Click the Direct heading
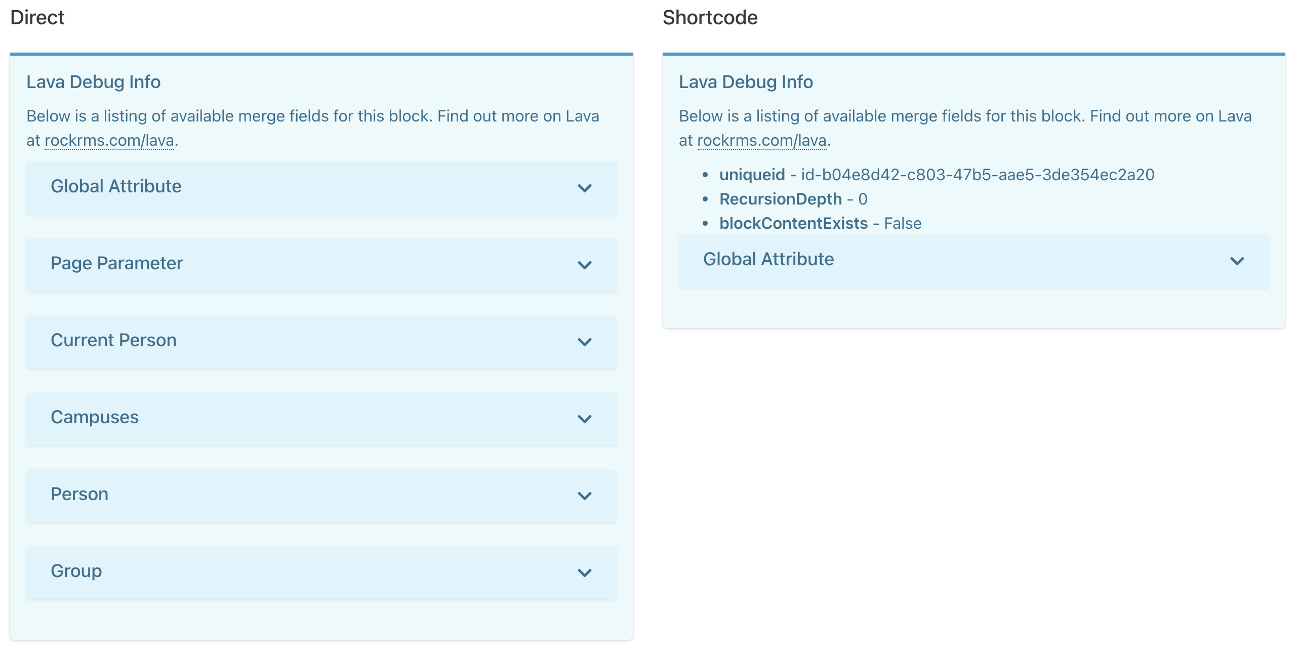Viewport: 1299px width, 651px height. click(37, 17)
